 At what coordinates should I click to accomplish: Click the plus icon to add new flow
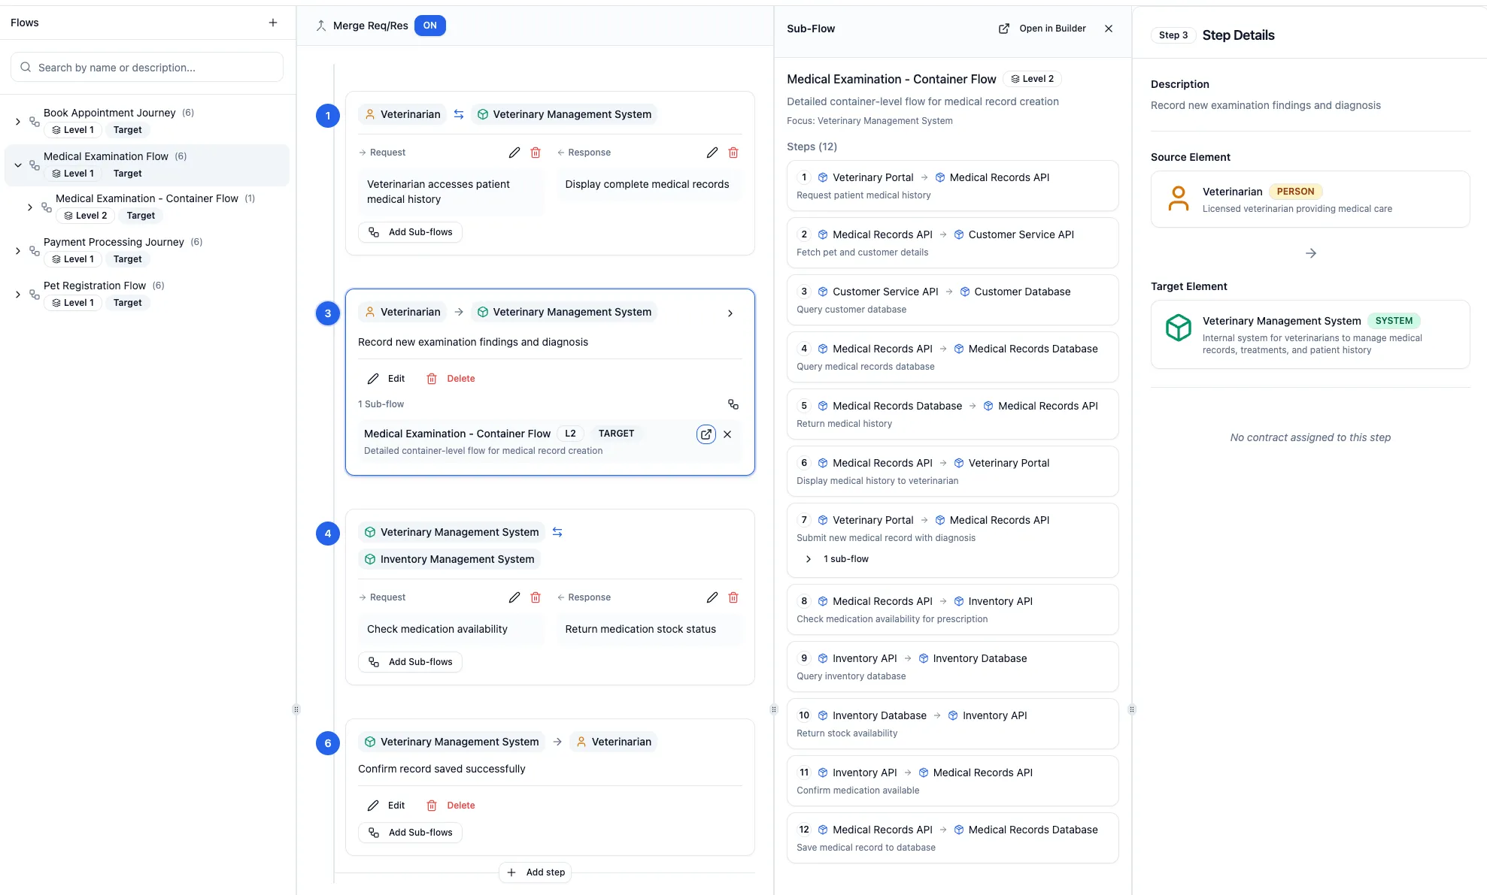coord(273,23)
